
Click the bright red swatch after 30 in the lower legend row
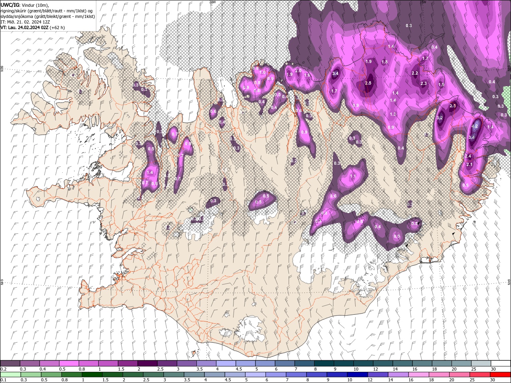pos(500,374)
